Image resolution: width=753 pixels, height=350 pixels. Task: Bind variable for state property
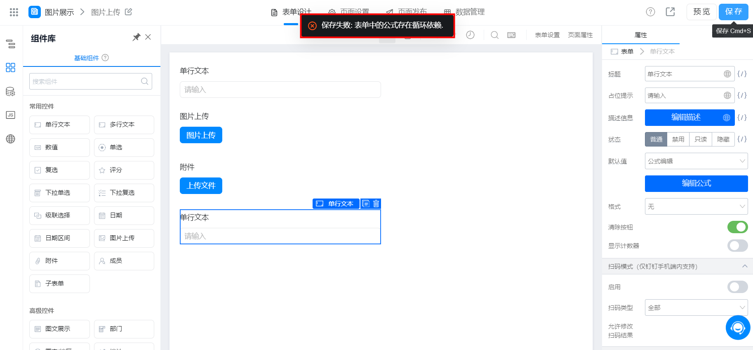coord(742,139)
